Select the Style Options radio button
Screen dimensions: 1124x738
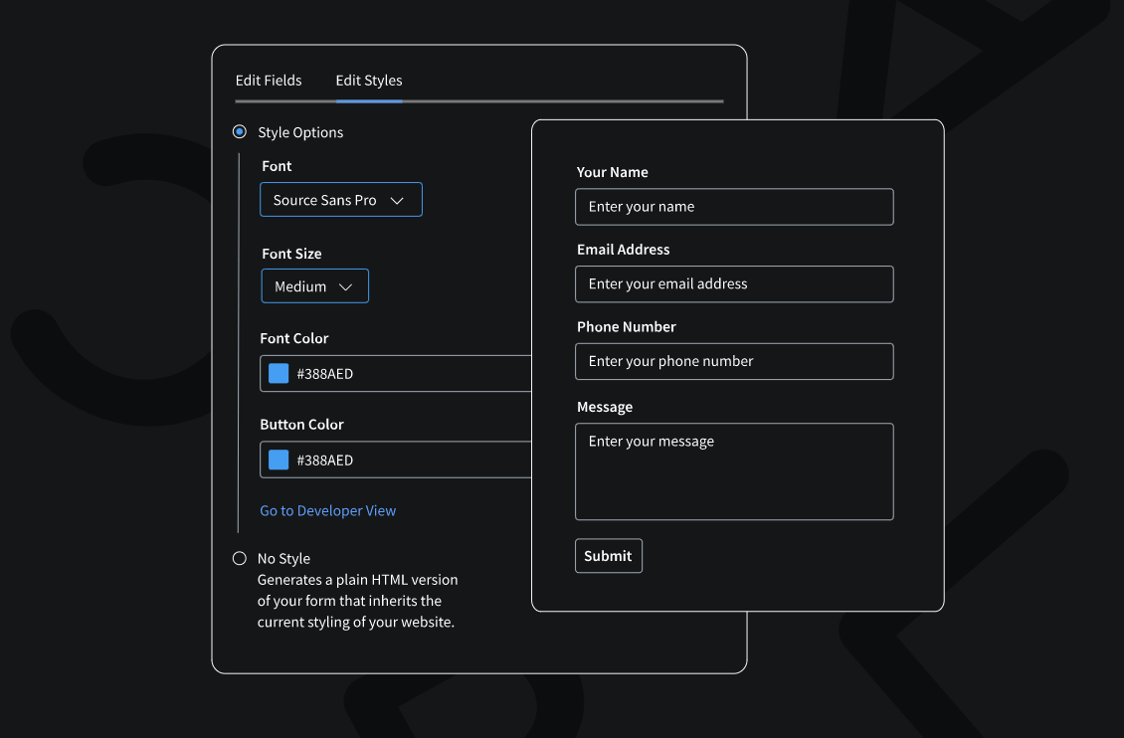tap(240, 132)
